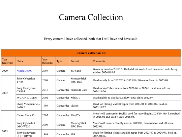This screenshot has height=137, width=182.
Task: Click the 'Type' column header
Action: (63, 61)
